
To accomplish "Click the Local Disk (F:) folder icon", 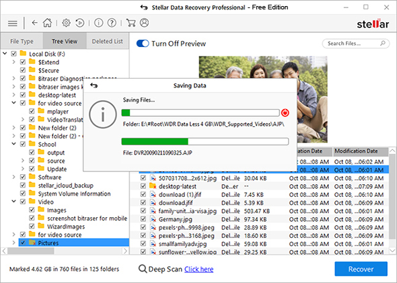I will [23, 54].
